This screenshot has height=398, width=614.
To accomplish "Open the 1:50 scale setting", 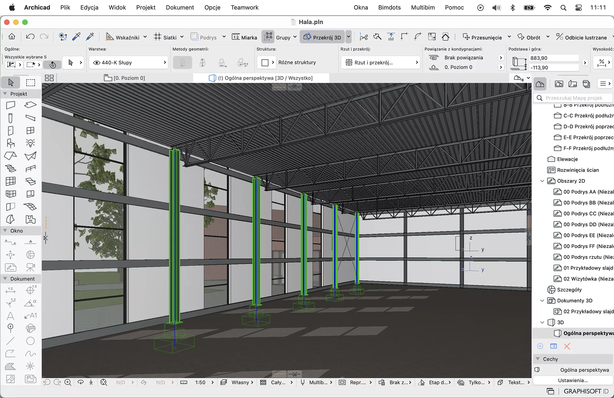I will [x=200, y=382].
